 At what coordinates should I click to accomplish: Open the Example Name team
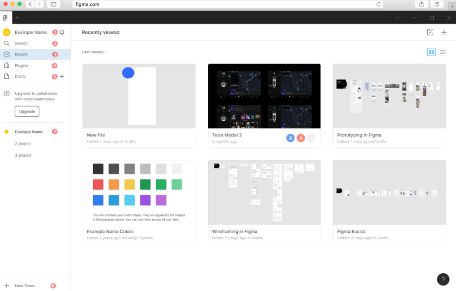(x=29, y=132)
